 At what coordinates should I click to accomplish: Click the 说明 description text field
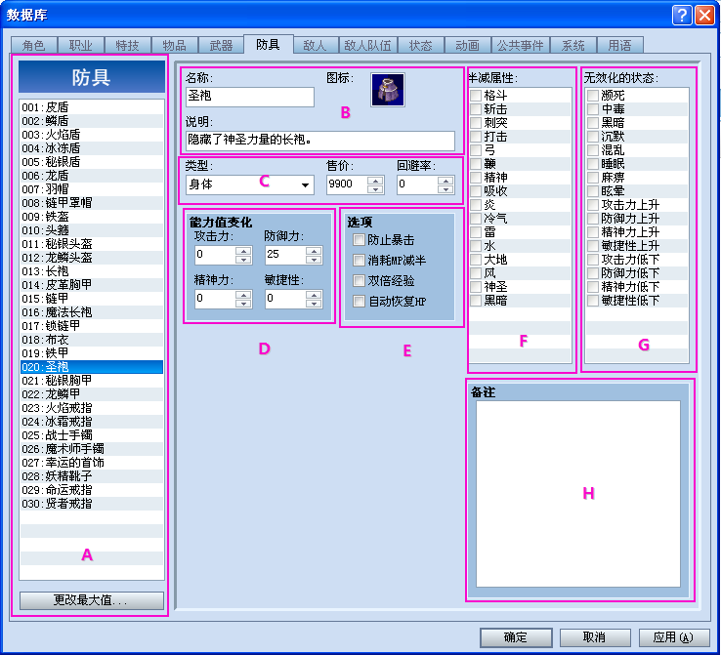point(320,141)
